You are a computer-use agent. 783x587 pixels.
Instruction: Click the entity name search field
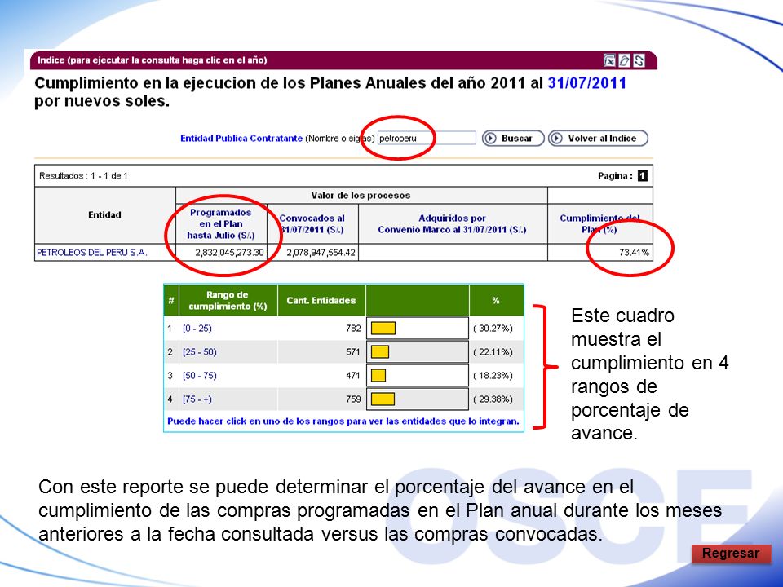pyautogui.click(x=427, y=139)
